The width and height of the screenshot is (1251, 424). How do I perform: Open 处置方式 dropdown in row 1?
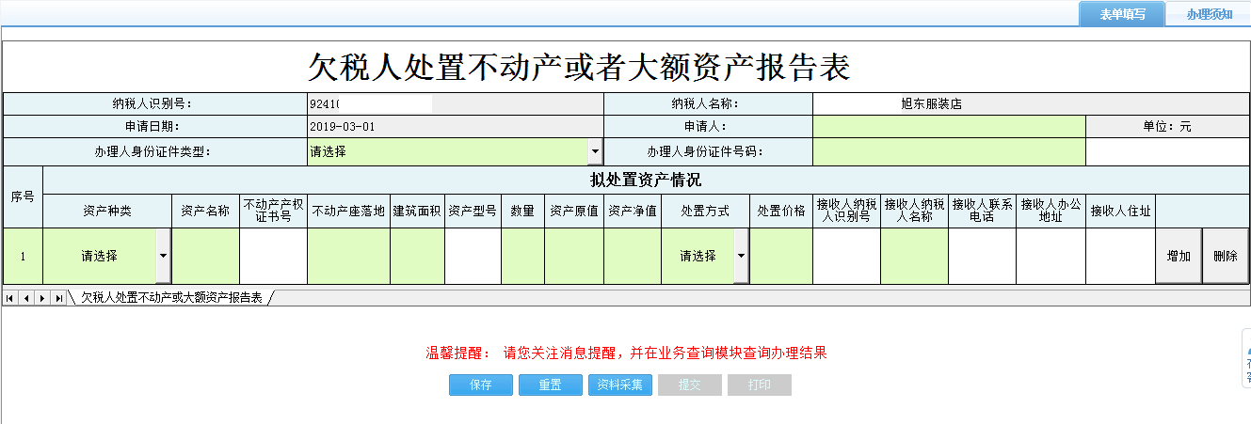tap(742, 256)
